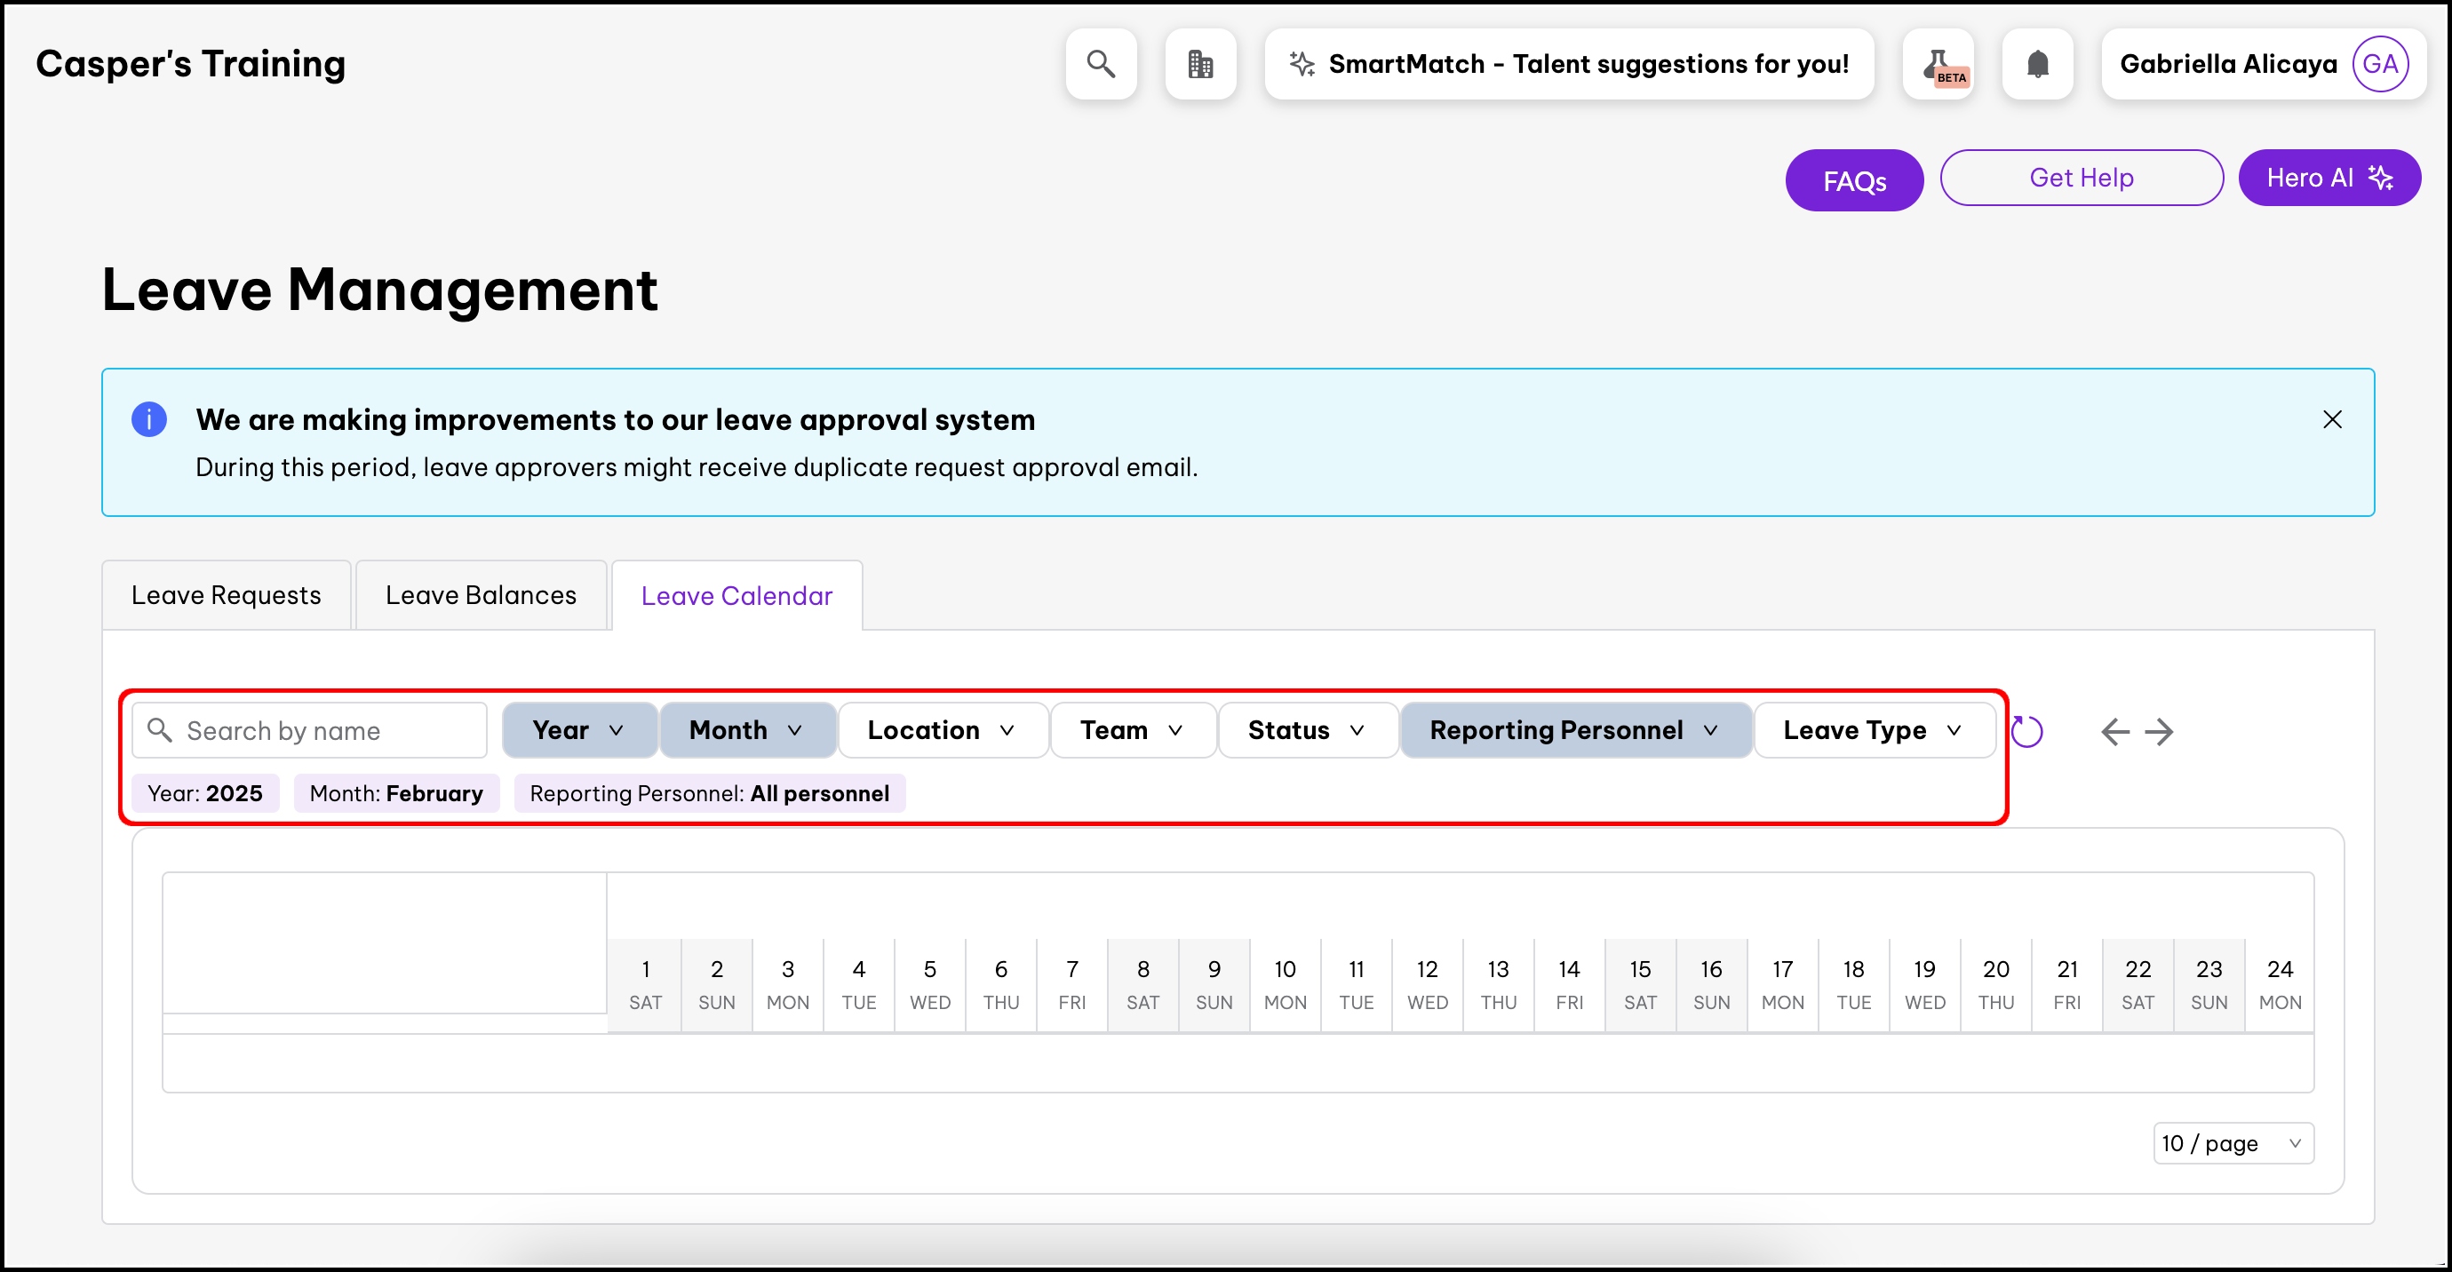Expand the Reporting Personnel dropdown
The width and height of the screenshot is (2452, 1272).
coord(1575,731)
